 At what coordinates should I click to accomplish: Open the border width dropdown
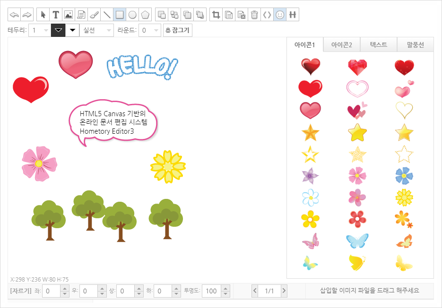click(39, 30)
